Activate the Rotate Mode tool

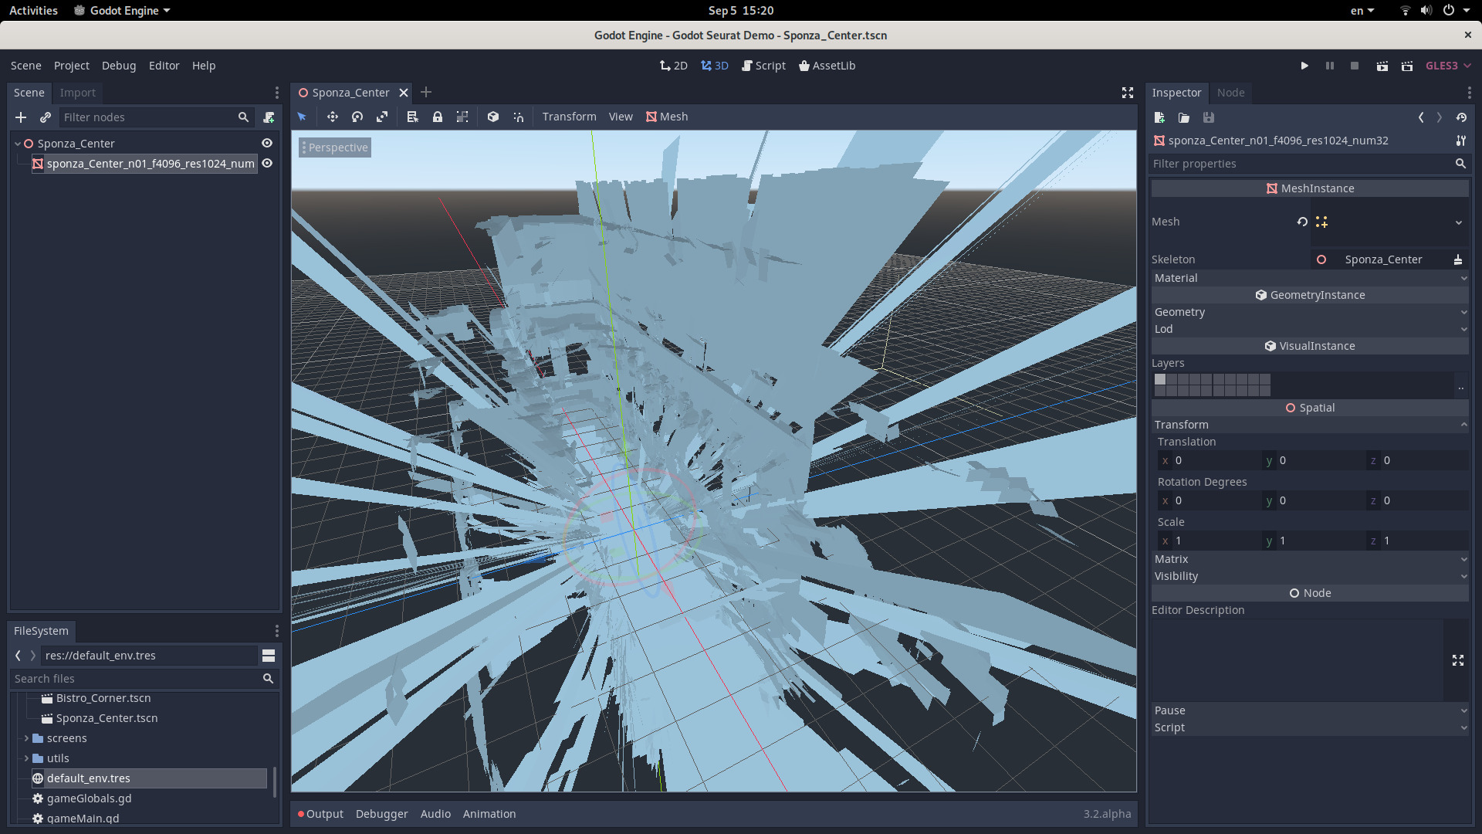pyautogui.click(x=357, y=117)
